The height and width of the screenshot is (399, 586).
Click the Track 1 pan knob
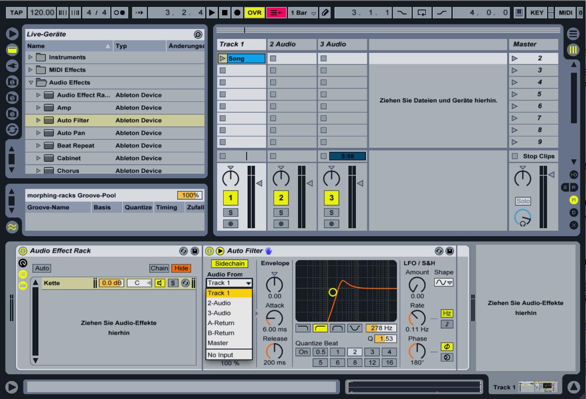point(231,178)
